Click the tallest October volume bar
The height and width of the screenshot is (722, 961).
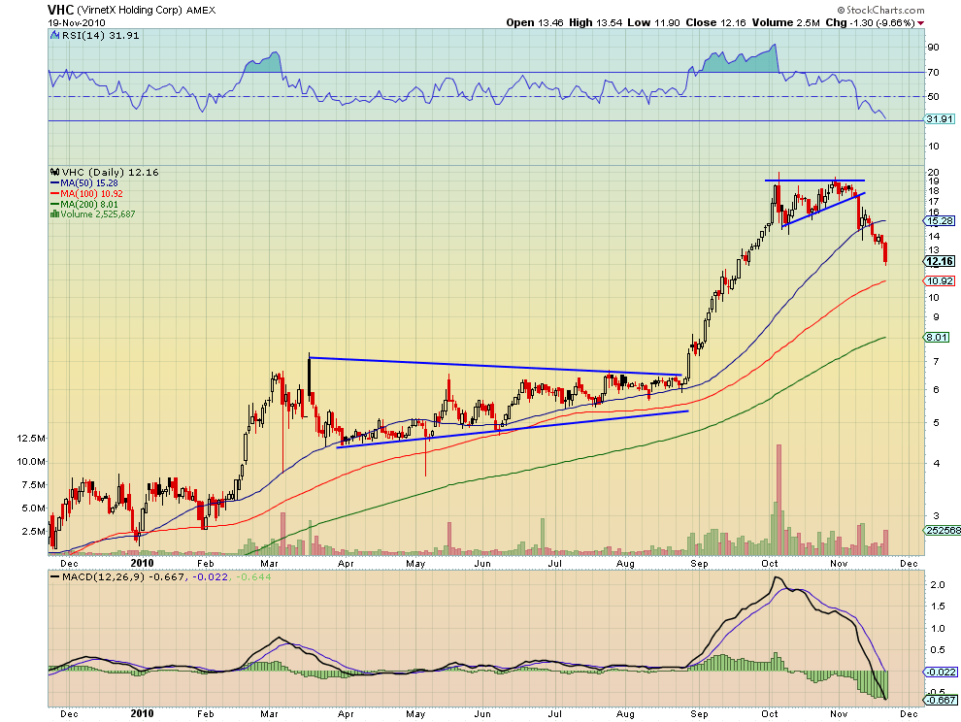pyautogui.click(x=779, y=500)
